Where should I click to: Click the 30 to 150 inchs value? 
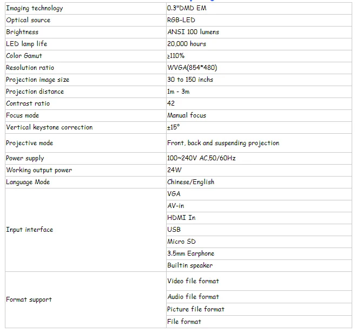tap(190, 80)
